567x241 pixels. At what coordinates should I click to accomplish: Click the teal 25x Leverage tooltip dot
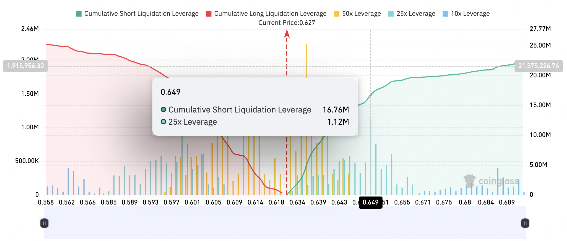pos(163,122)
